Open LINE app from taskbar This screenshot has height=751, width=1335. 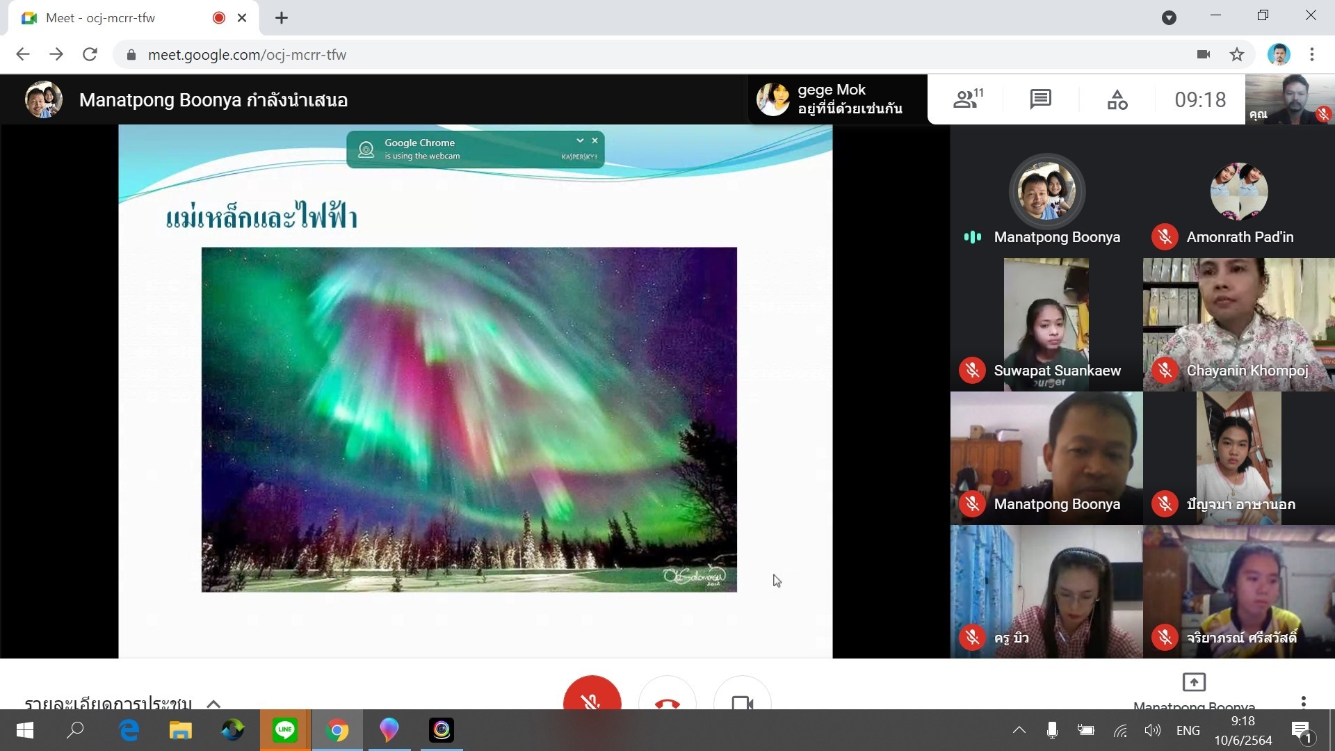(285, 730)
